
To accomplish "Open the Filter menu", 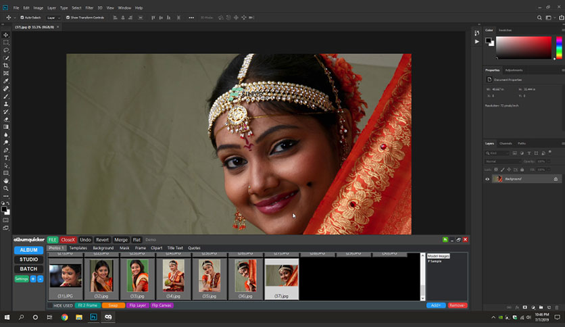I will pyautogui.click(x=89, y=7).
